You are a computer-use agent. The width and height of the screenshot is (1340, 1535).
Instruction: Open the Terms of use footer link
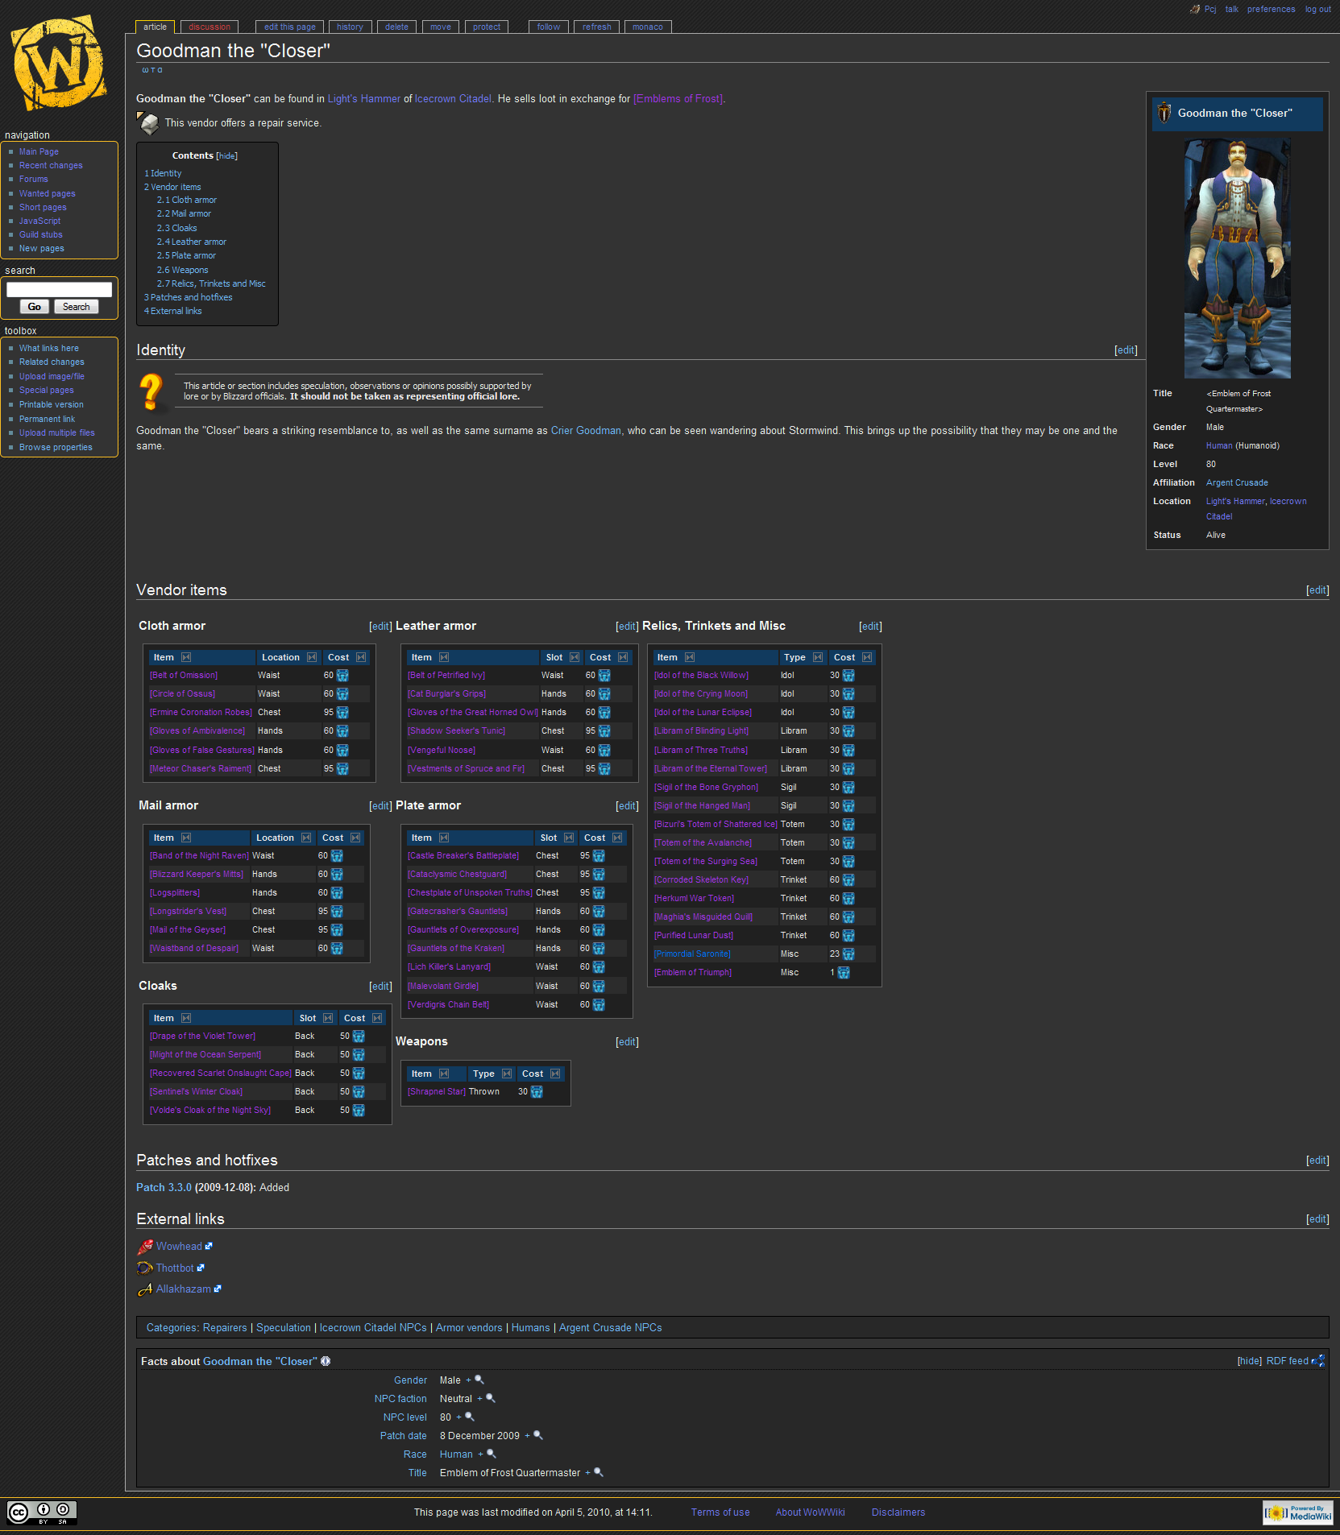(x=720, y=1512)
